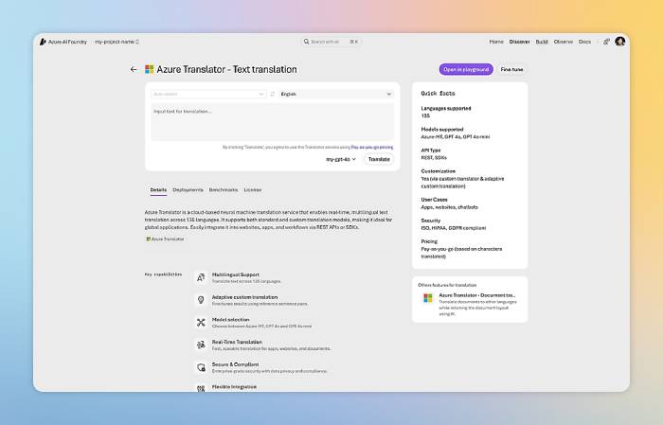Click the Adaptive custom translation heading

click(244, 297)
